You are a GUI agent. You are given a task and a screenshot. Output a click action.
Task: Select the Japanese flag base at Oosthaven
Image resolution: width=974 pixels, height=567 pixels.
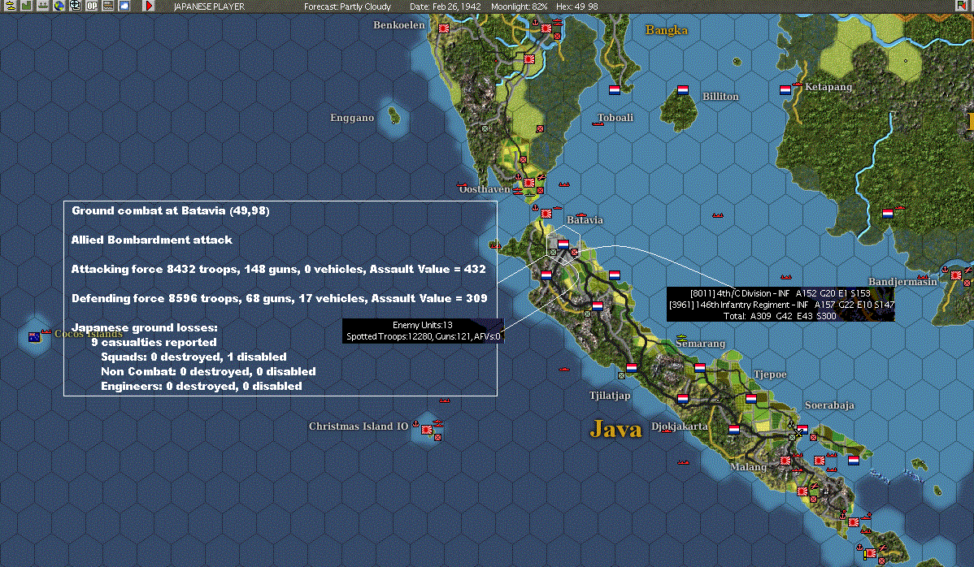click(529, 183)
